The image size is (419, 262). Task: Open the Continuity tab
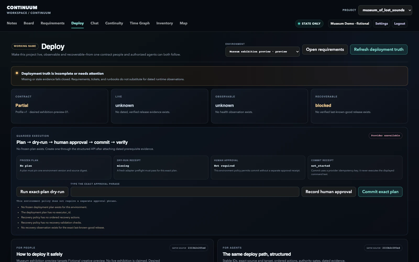click(114, 23)
